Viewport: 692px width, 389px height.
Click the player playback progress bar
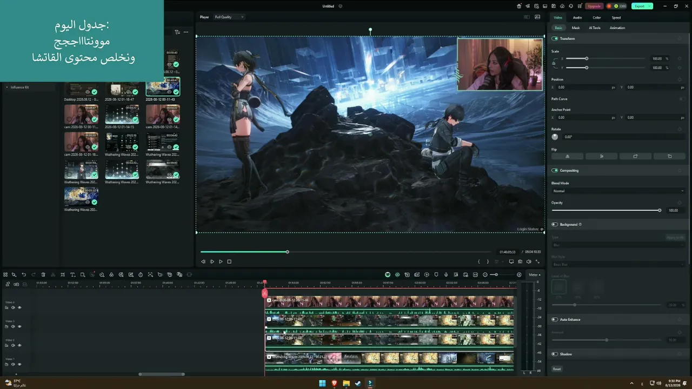tap(347, 252)
